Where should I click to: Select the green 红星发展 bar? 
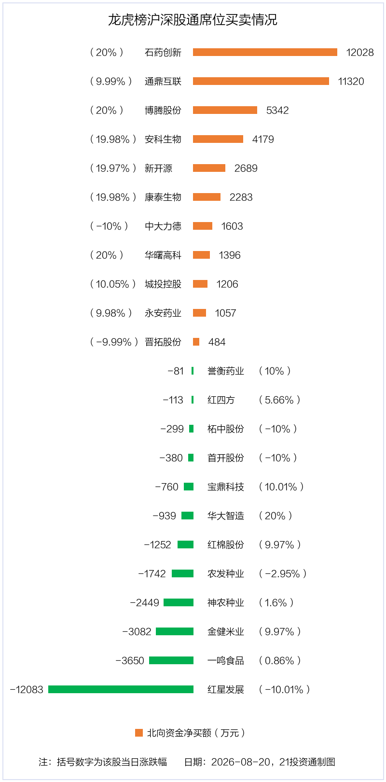pyautogui.click(x=121, y=689)
